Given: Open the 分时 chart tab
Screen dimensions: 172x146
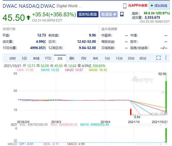Looking at the screenshot, I should tap(12, 58).
